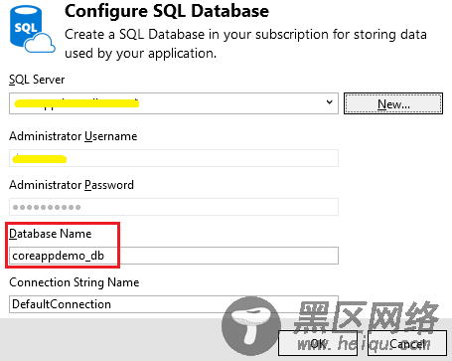Click the 'Administrator Password' label
This screenshot has width=452, height=361.
coord(72,185)
